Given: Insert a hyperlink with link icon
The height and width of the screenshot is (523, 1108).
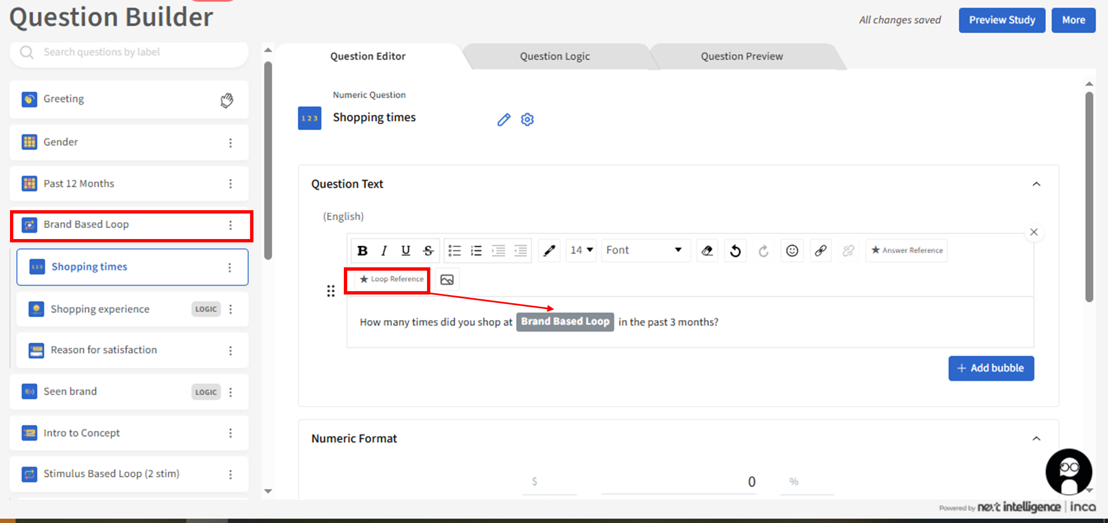Looking at the screenshot, I should [x=820, y=251].
